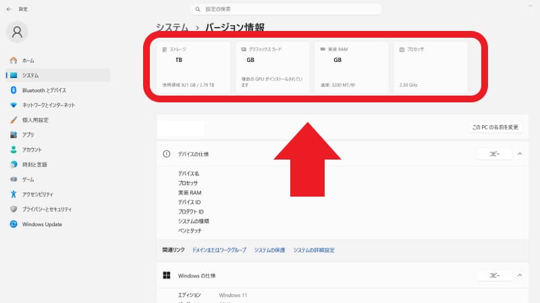Image resolution: width=540 pixels, height=303 pixels.
Task: Click the ゲーム controller icon
Action: pyautogui.click(x=13, y=179)
